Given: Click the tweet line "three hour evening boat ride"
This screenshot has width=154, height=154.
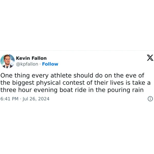Looking at the screenshot, I should pos(72,90).
